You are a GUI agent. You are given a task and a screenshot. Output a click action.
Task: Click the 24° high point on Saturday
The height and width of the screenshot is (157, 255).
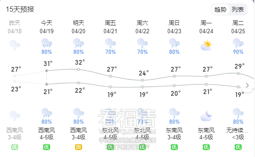click(x=142, y=80)
